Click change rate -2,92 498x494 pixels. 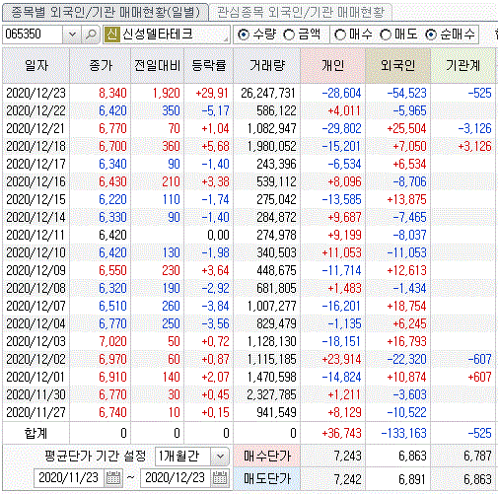[215, 288]
